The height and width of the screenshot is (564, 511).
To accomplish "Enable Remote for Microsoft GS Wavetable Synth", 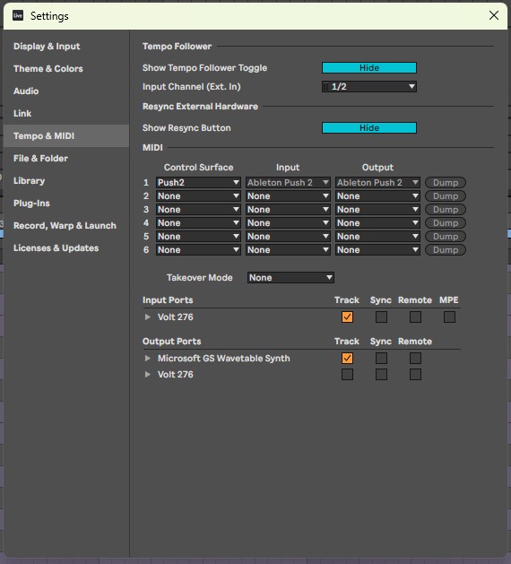I will click(x=415, y=359).
